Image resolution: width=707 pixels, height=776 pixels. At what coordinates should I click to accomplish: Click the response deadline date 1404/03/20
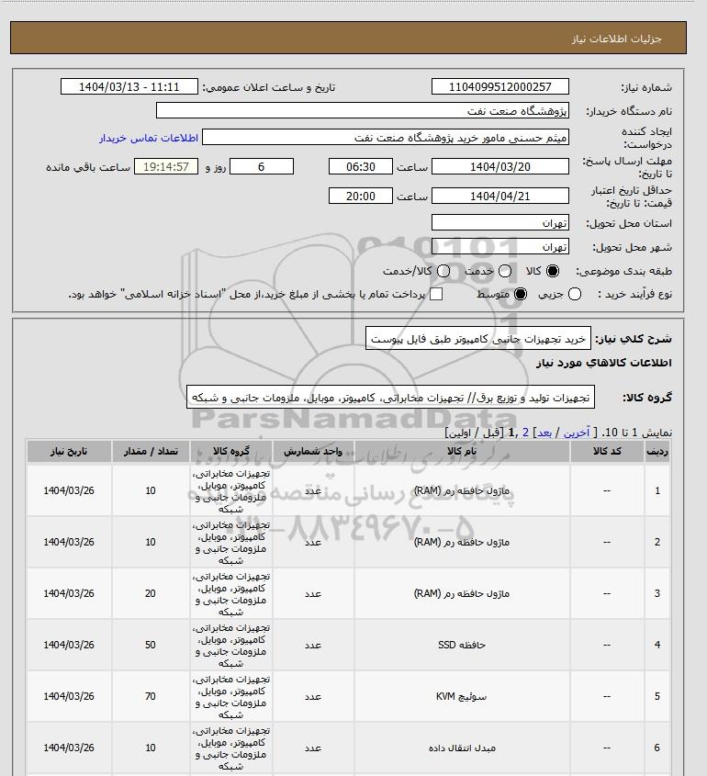point(500,167)
